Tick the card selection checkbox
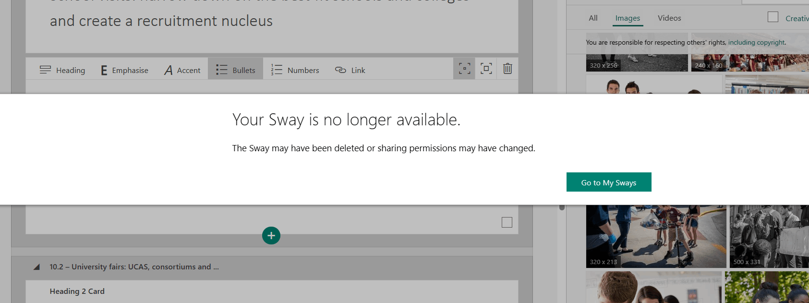 (507, 222)
